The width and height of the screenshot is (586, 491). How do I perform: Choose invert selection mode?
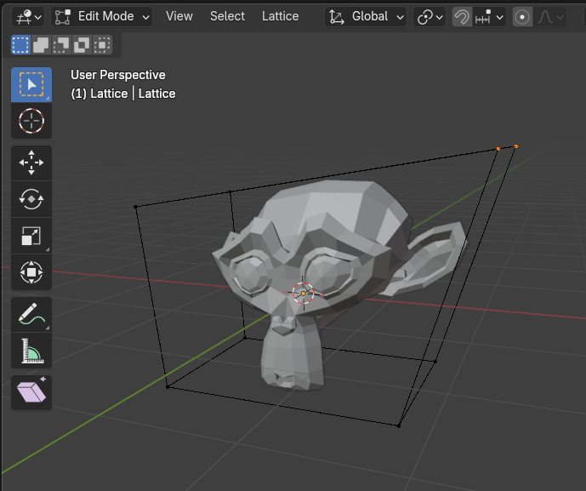point(82,45)
